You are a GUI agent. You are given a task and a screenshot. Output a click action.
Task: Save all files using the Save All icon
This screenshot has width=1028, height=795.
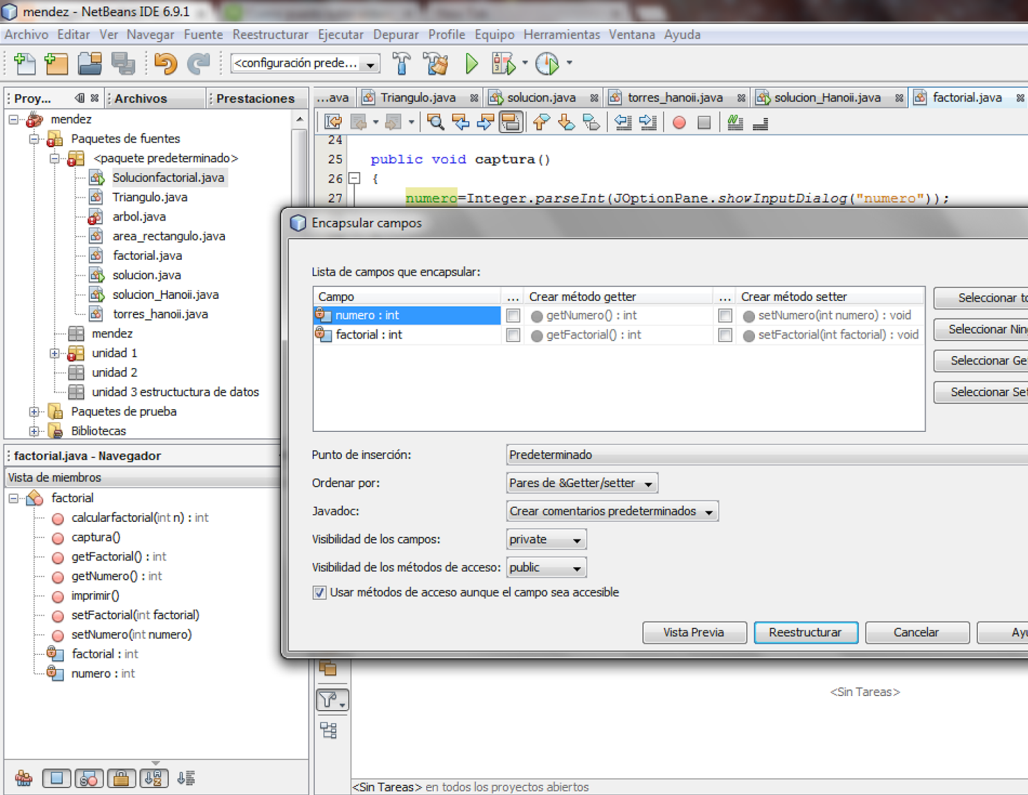[124, 64]
